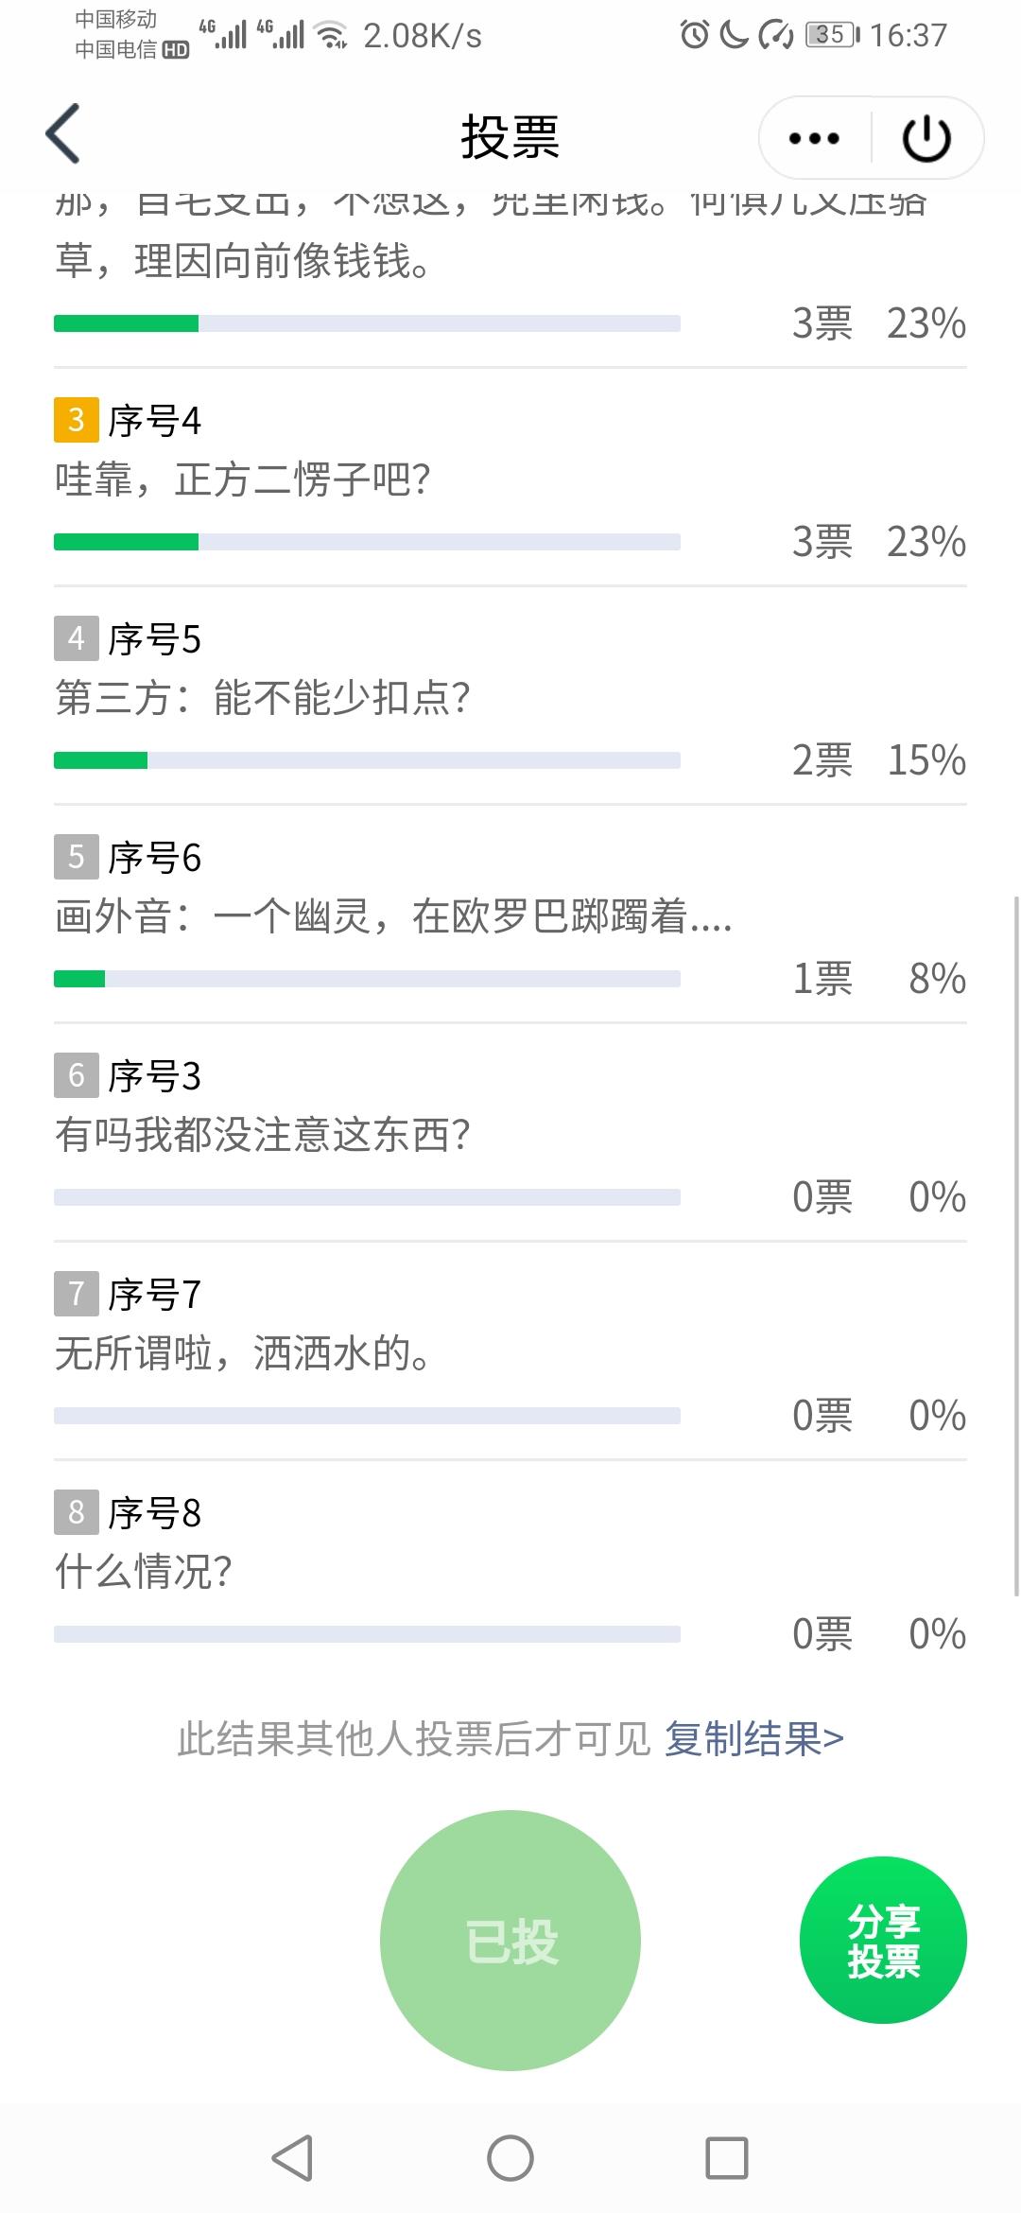Image resolution: width=1021 pixels, height=2213 pixels.
Task: Tap the Android recent apps square
Action: [727, 2158]
